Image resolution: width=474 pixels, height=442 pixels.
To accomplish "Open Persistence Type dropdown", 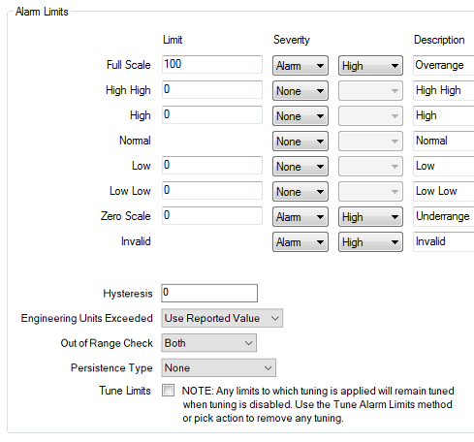I will point(218,367).
